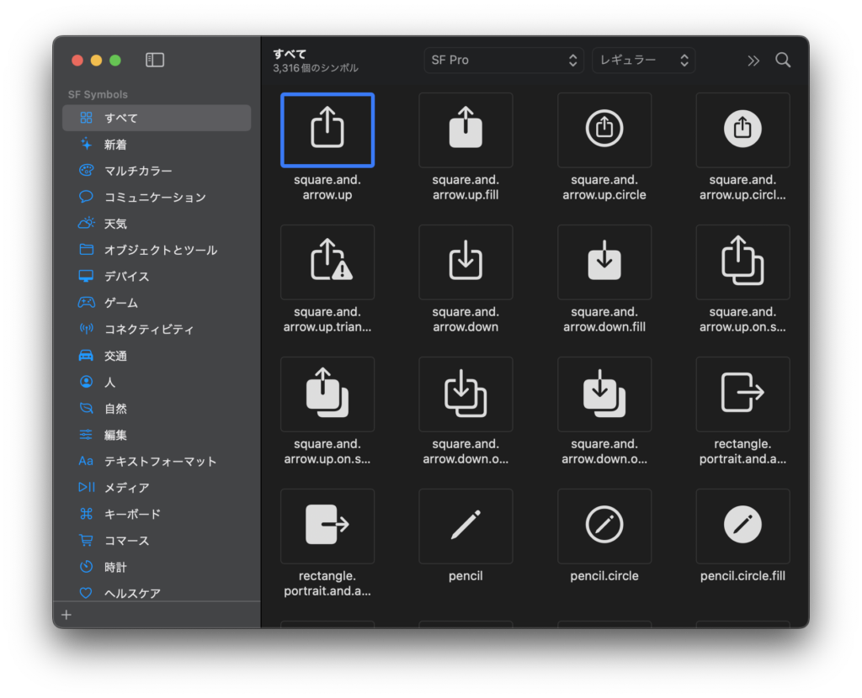This screenshot has height=698, width=862.
Task: Open the レギュラー weight dropdown
Action: [x=643, y=60]
